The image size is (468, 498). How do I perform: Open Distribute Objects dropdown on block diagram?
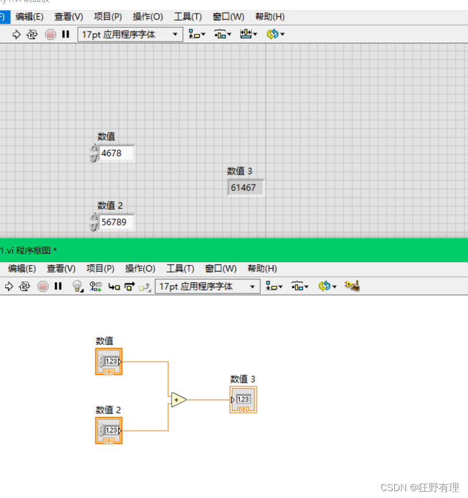300,286
